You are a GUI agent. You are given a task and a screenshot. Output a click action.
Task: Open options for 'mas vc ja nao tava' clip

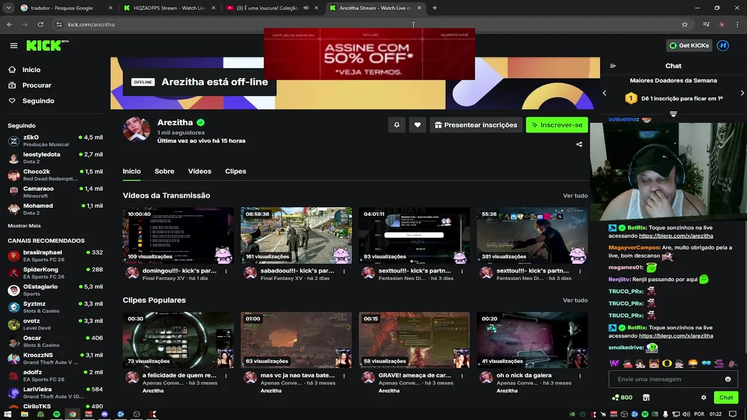click(344, 376)
